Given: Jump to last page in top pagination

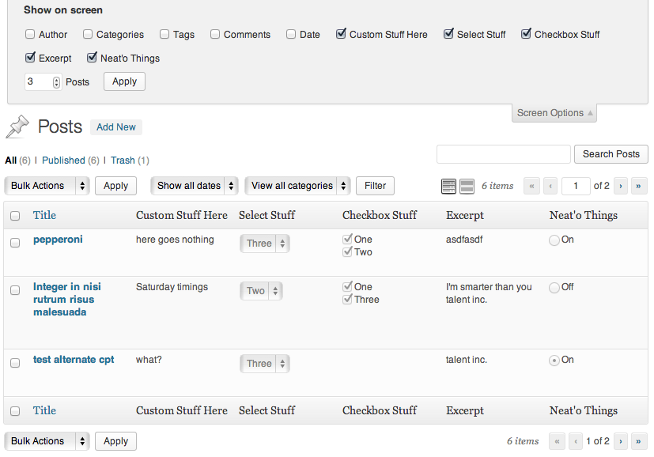Looking at the screenshot, I should 638,186.
